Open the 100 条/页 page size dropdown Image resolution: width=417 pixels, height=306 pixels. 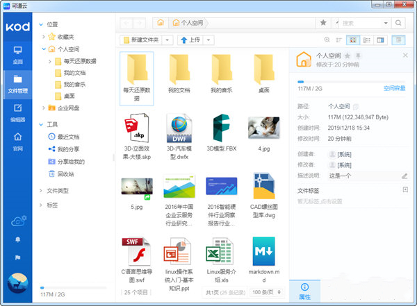point(265,294)
